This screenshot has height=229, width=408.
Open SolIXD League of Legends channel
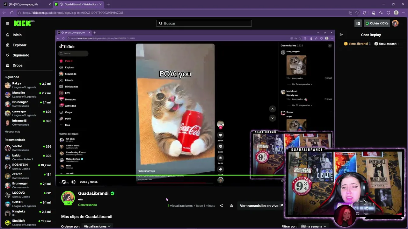point(28,204)
